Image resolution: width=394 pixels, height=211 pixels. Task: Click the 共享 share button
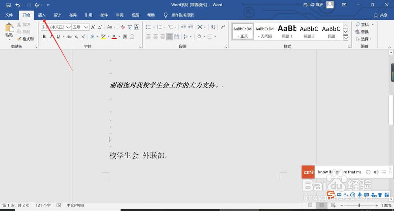pyautogui.click(x=381, y=15)
